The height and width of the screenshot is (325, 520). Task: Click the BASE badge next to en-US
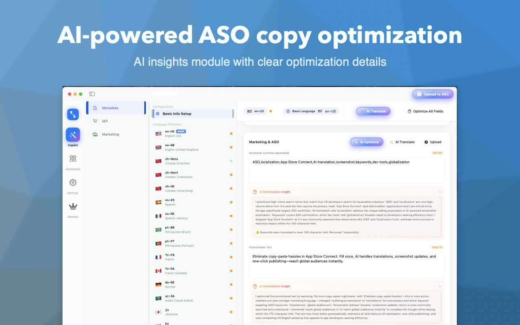tap(181, 132)
